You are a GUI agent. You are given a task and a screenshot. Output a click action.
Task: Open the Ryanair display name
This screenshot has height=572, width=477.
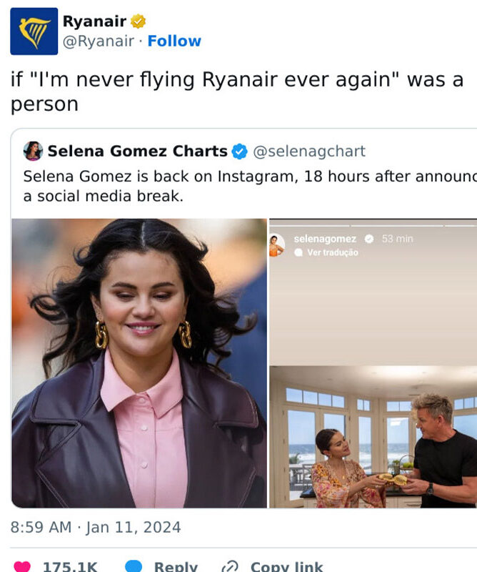(94, 21)
